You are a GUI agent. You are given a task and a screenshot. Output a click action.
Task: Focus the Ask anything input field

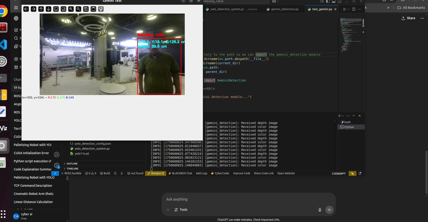[x=249, y=199]
